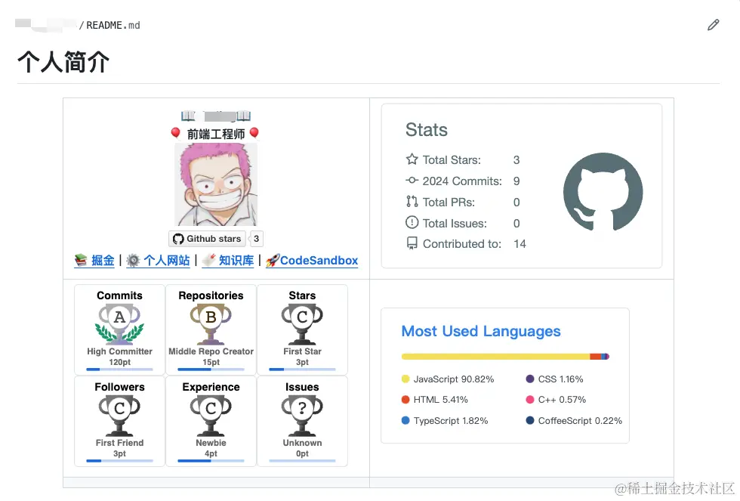740x501 pixels.
Task: Click the issue icon beside Total Issues
Action: 412,222
